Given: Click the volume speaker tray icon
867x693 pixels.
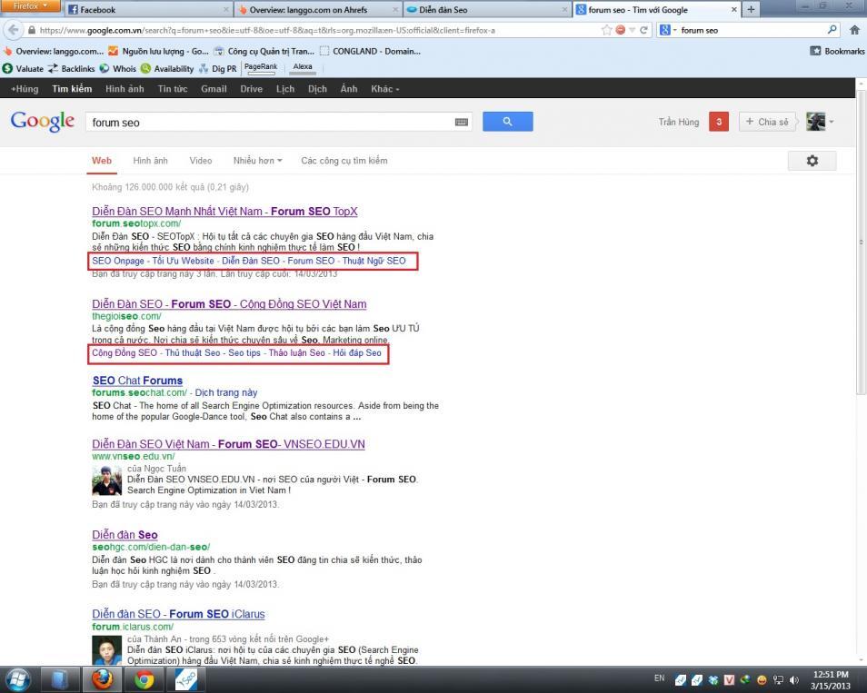Looking at the screenshot, I should point(794,679).
